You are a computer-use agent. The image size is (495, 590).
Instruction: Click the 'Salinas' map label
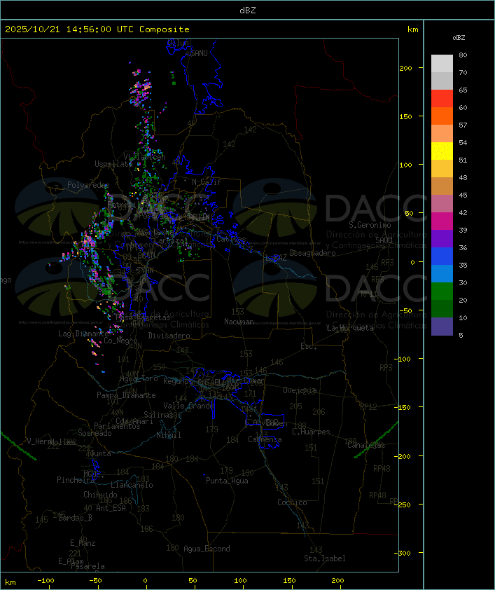158,415
